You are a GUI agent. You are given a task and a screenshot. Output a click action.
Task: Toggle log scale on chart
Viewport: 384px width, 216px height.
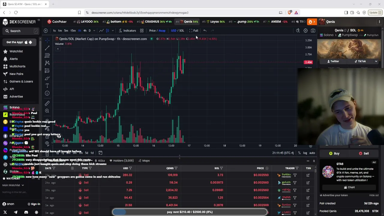click(x=305, y=153)
